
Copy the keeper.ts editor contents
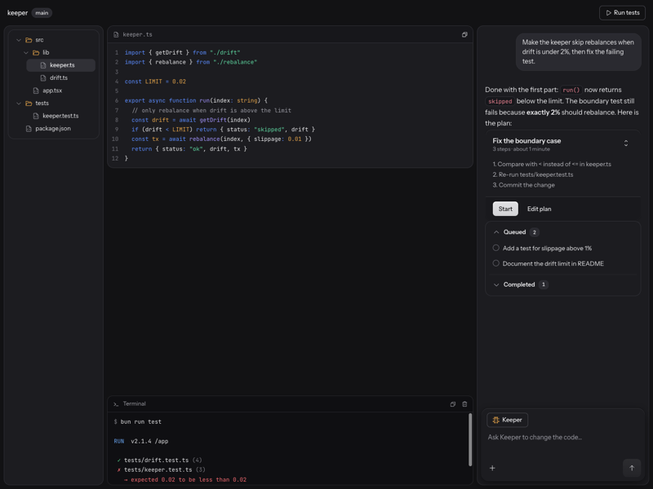(x=464, y=34)
